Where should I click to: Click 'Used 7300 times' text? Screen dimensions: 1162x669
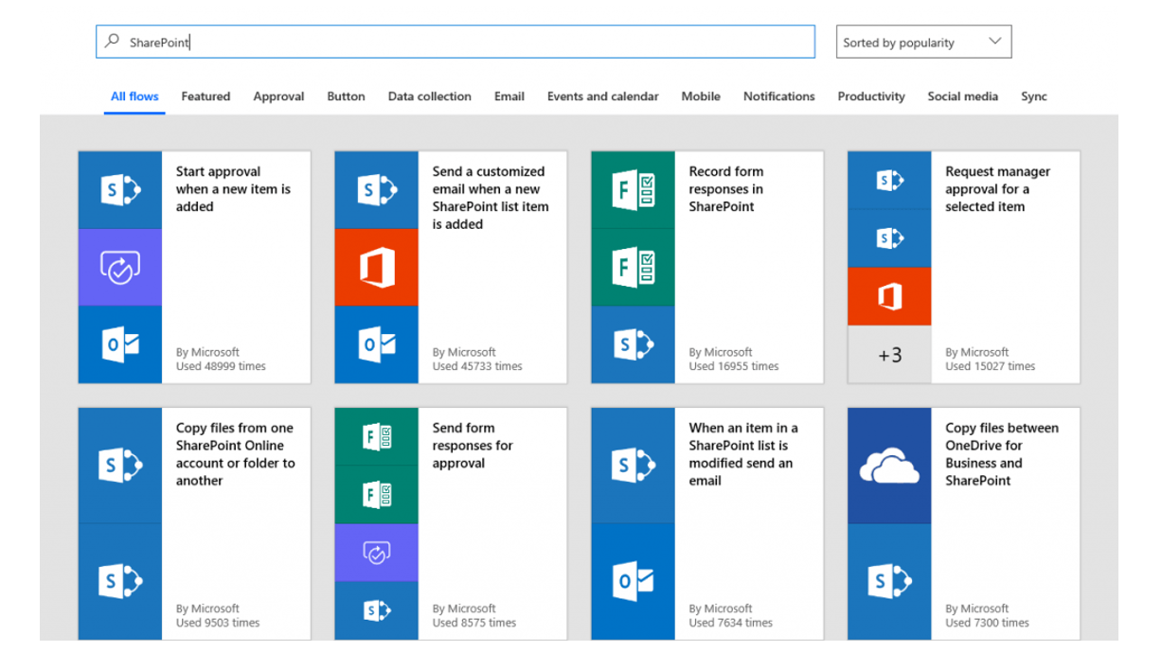pyautogui.click(x=987, y=623)
